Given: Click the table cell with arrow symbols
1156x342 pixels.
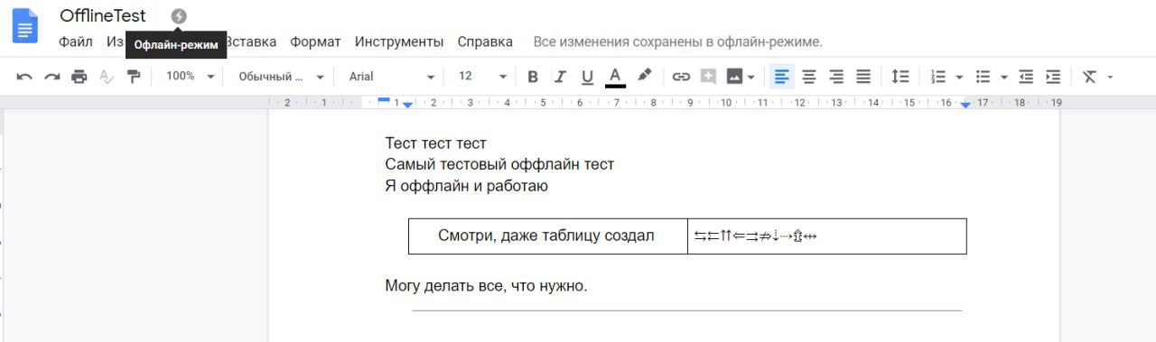Looking at the screenshot, I should click(x=826, y=236).
